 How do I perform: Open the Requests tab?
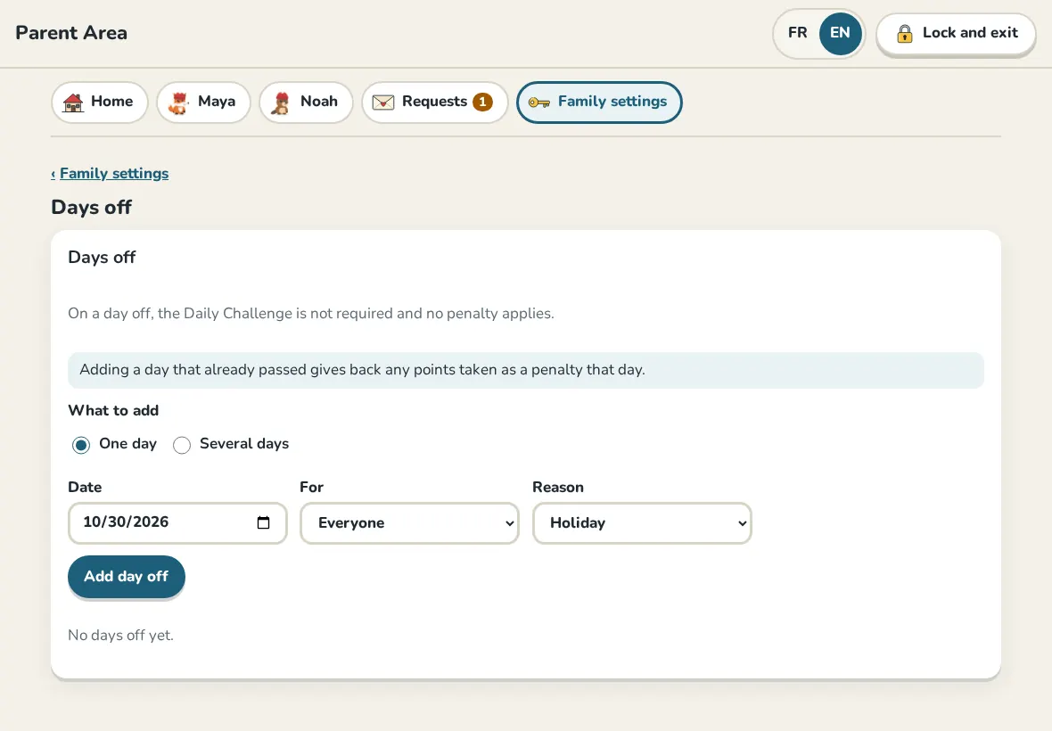coord(435,103)
